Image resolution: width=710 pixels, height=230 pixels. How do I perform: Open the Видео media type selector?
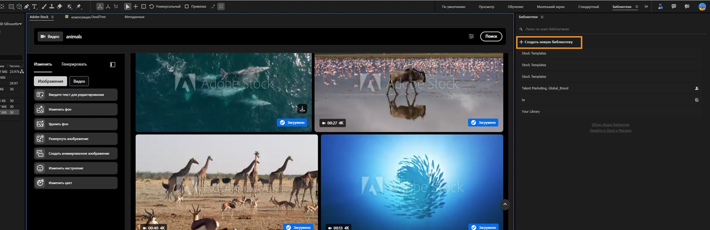point(50,37)
